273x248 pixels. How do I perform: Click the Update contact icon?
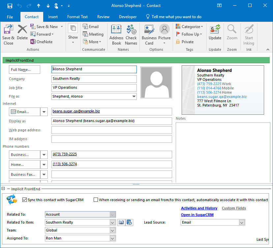tap(215, 33)
